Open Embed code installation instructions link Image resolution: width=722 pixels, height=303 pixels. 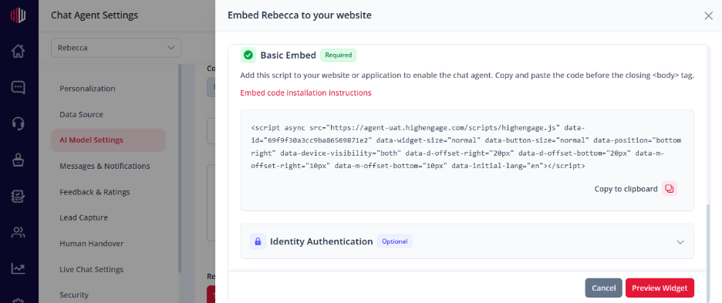(305, 93)
